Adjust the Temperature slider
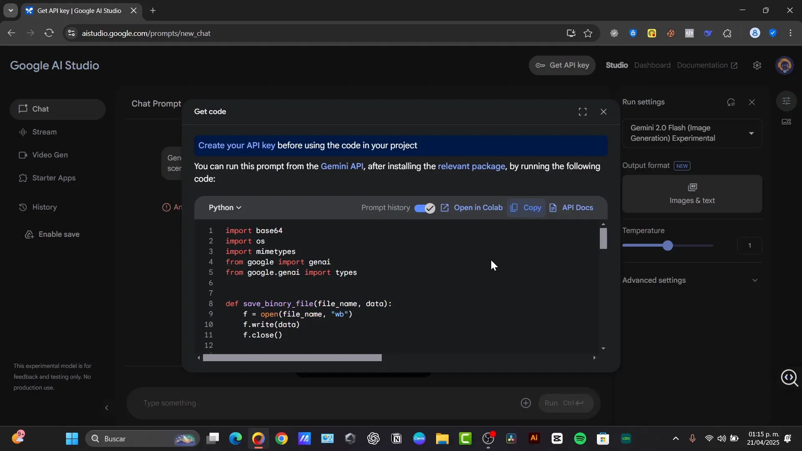 click(668, 246)
